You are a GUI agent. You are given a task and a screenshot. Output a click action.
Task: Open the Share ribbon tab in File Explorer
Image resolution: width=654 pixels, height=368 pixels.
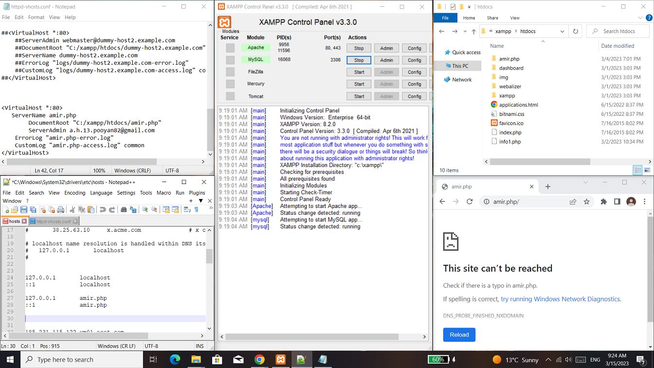point(492,18)
